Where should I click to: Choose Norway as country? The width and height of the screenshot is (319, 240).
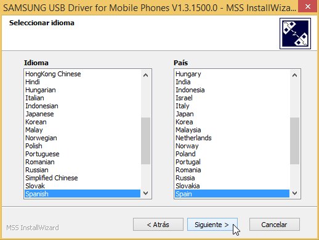pyautogui.click(x=232, y=146)
